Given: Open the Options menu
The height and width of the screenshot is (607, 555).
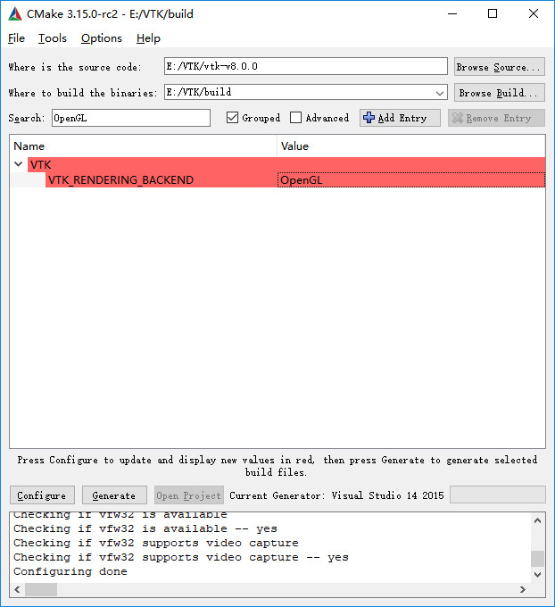Looking at the screenshot, I should click(x=102, y=38).
